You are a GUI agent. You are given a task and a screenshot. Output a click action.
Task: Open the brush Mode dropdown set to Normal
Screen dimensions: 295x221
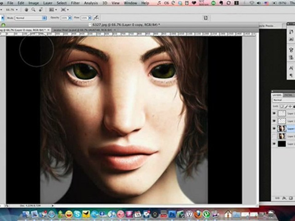pyautogui.click(x=30, y=18)
